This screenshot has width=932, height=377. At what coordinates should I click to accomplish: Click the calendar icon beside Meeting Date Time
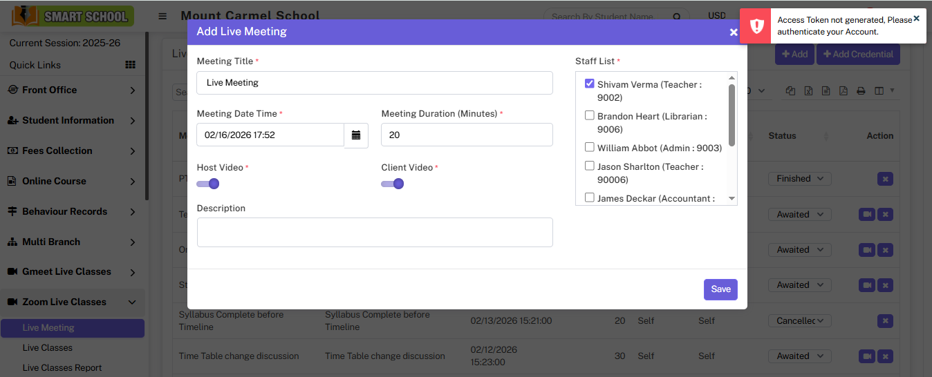[x=356, y=135]
